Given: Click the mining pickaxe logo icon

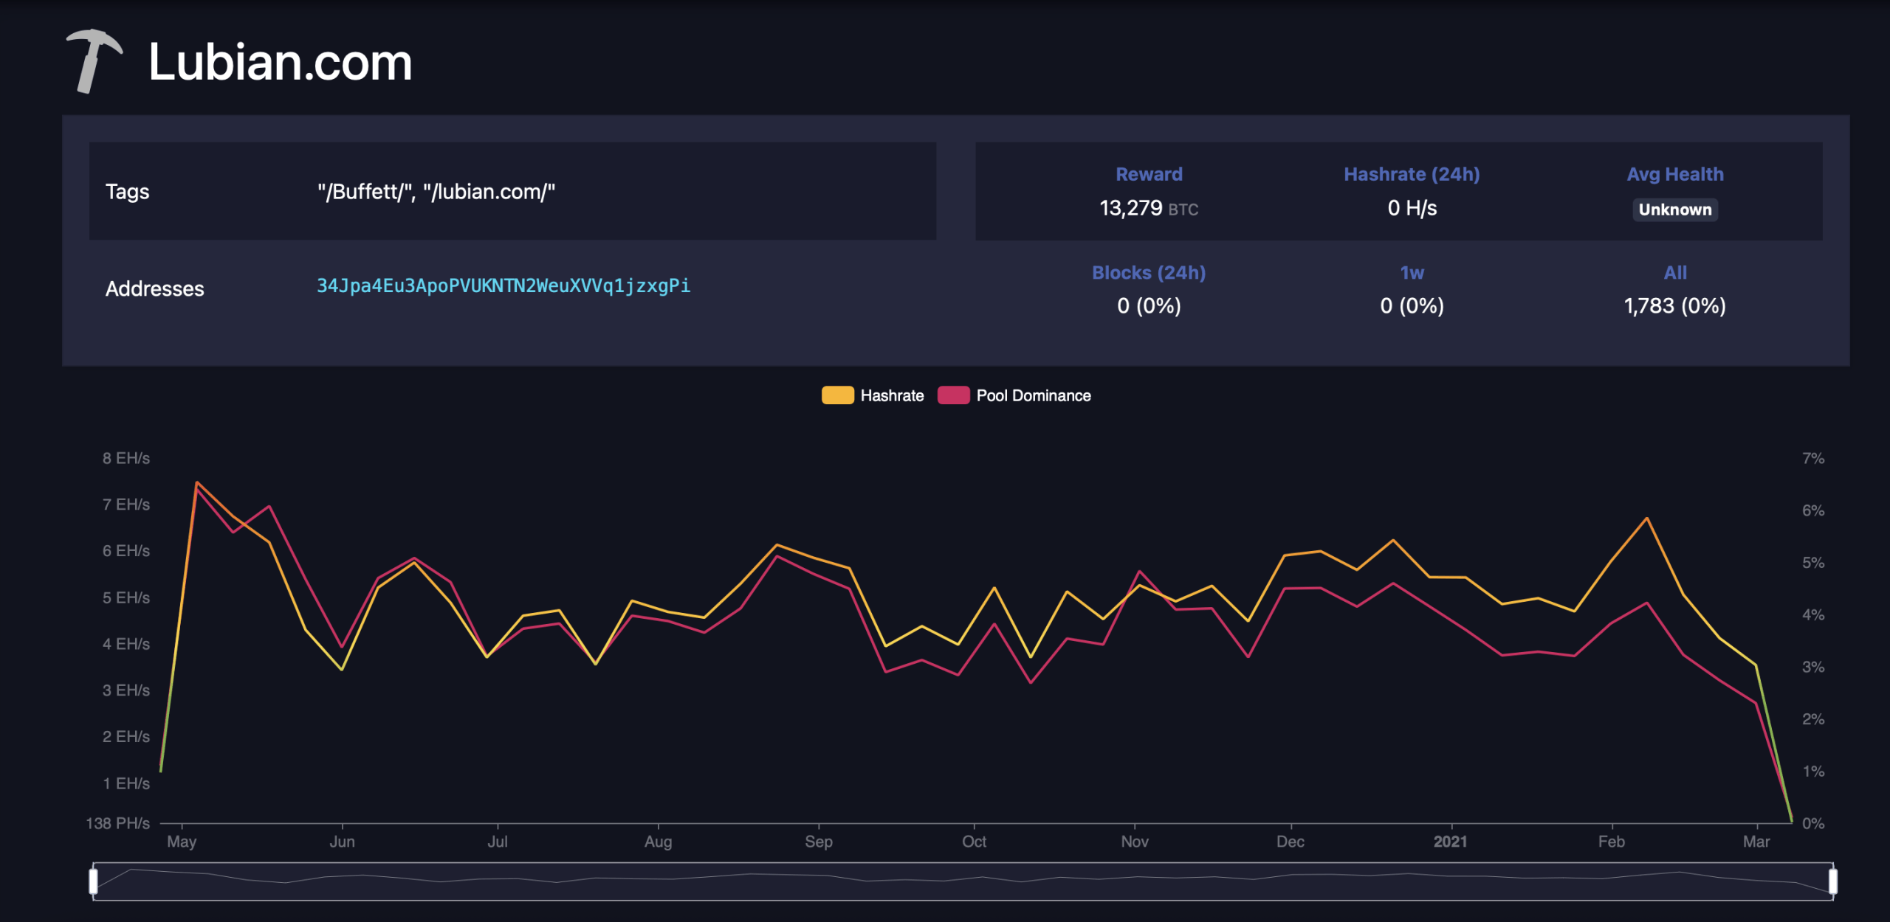Looking at the screenshot, I should click(x=94, y=60).
